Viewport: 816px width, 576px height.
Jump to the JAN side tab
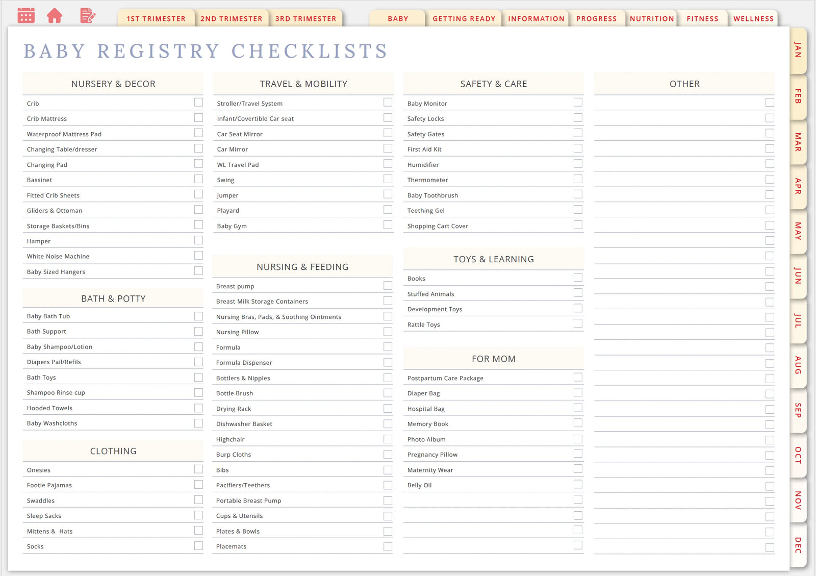(798, 51)
